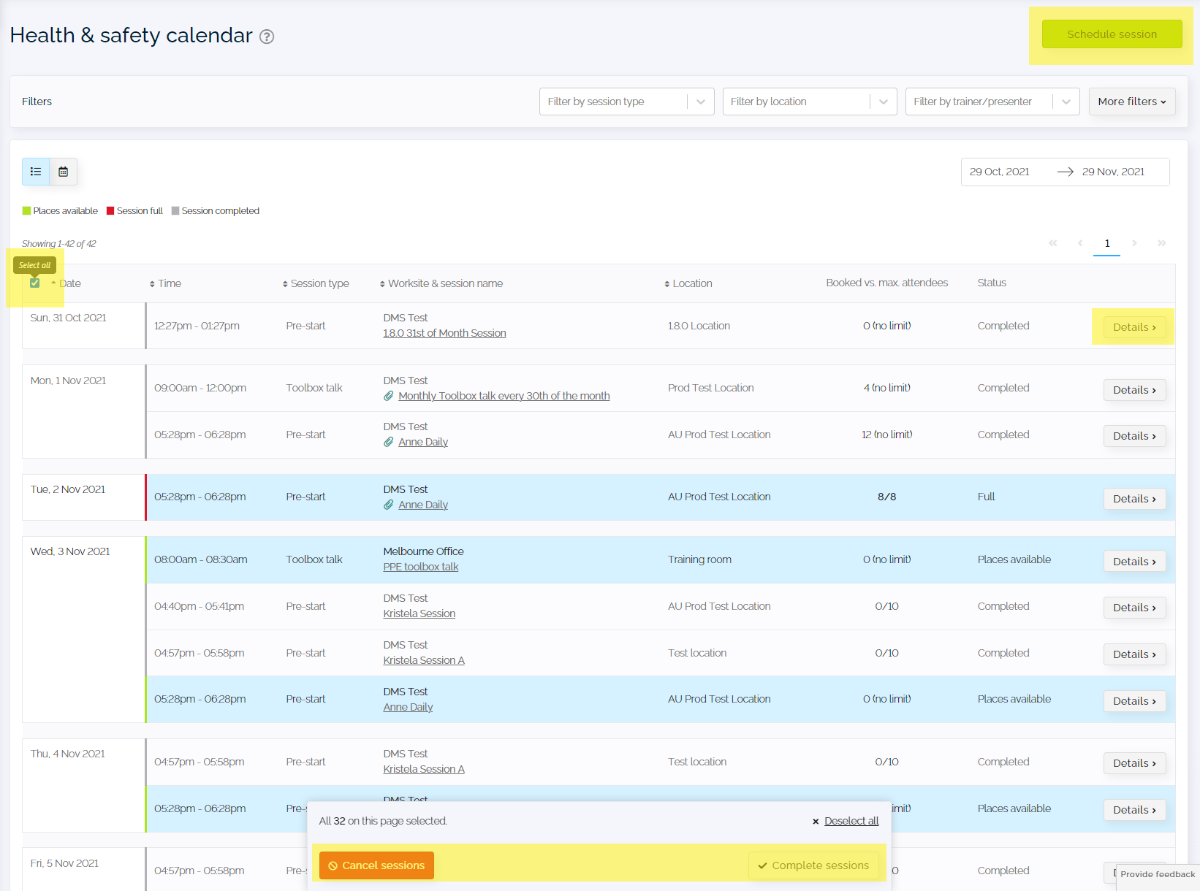Click the help question mark beside page title
The image size is (1200, 891).
tap(267, 37)
